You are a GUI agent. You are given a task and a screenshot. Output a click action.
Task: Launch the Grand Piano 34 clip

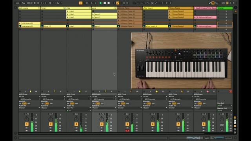point(118,11)
